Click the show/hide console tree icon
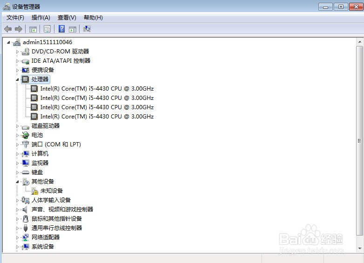The height and width of the screenshot is (263, 364). [33, 29]
